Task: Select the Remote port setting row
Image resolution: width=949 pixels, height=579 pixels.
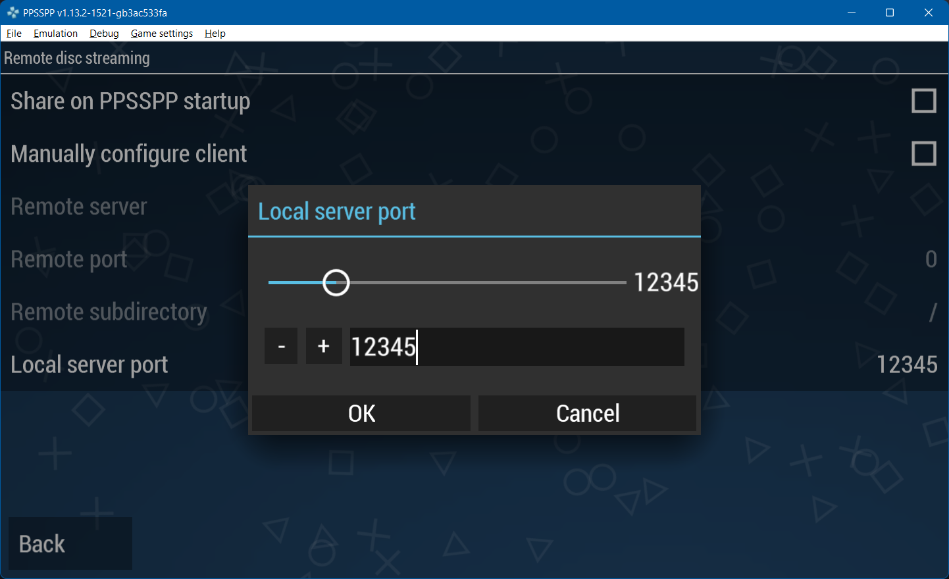Action: point(69,259)
